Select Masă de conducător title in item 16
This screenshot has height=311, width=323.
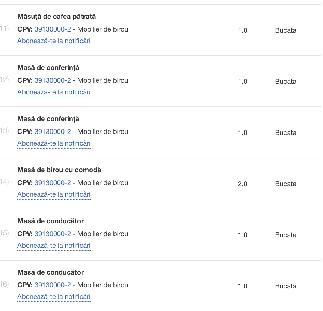pyautogui.click(x=50, y=272)
